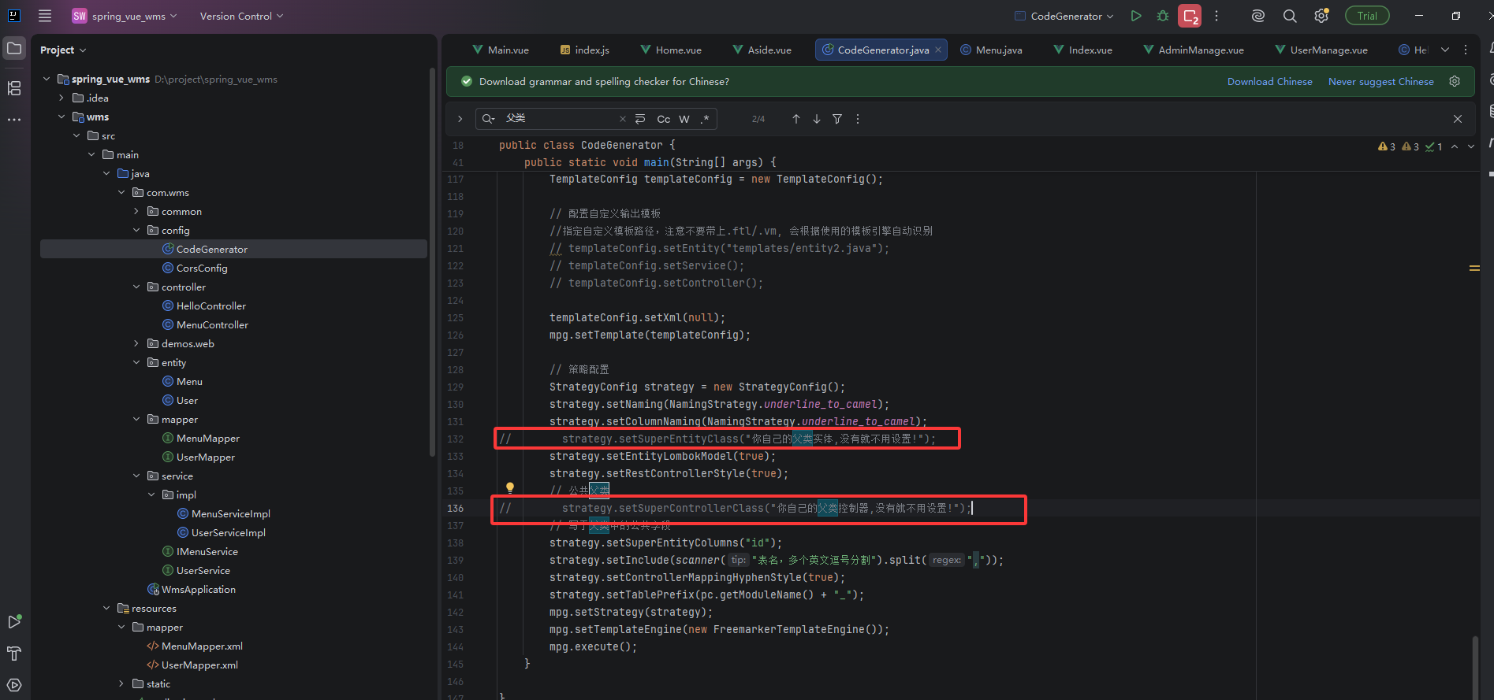Show more tool windows ellipsis

click(14, 120)
